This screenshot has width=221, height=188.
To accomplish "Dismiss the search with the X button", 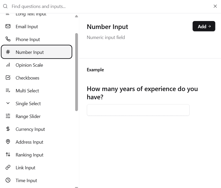I will [215, 6].
